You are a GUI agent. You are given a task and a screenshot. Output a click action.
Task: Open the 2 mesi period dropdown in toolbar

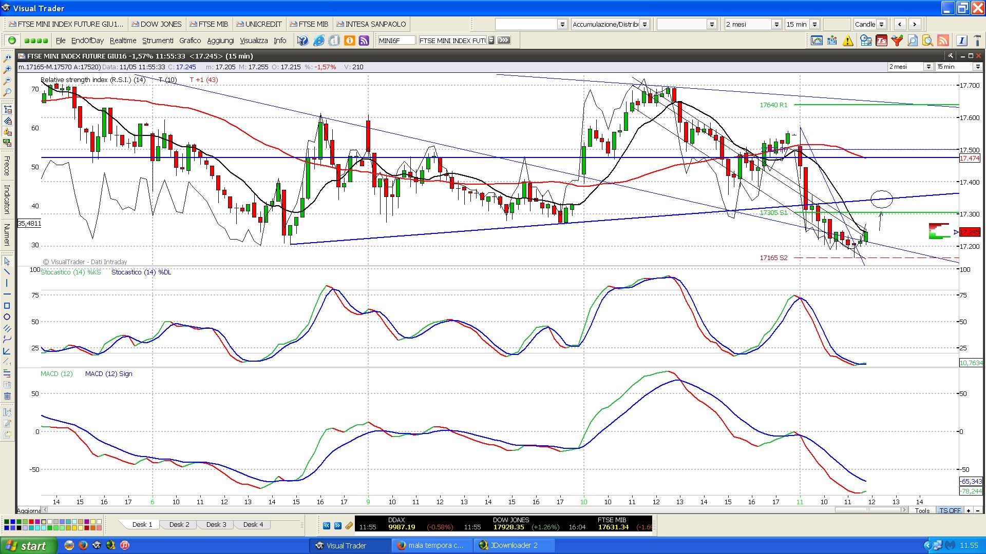pos(776,24)
